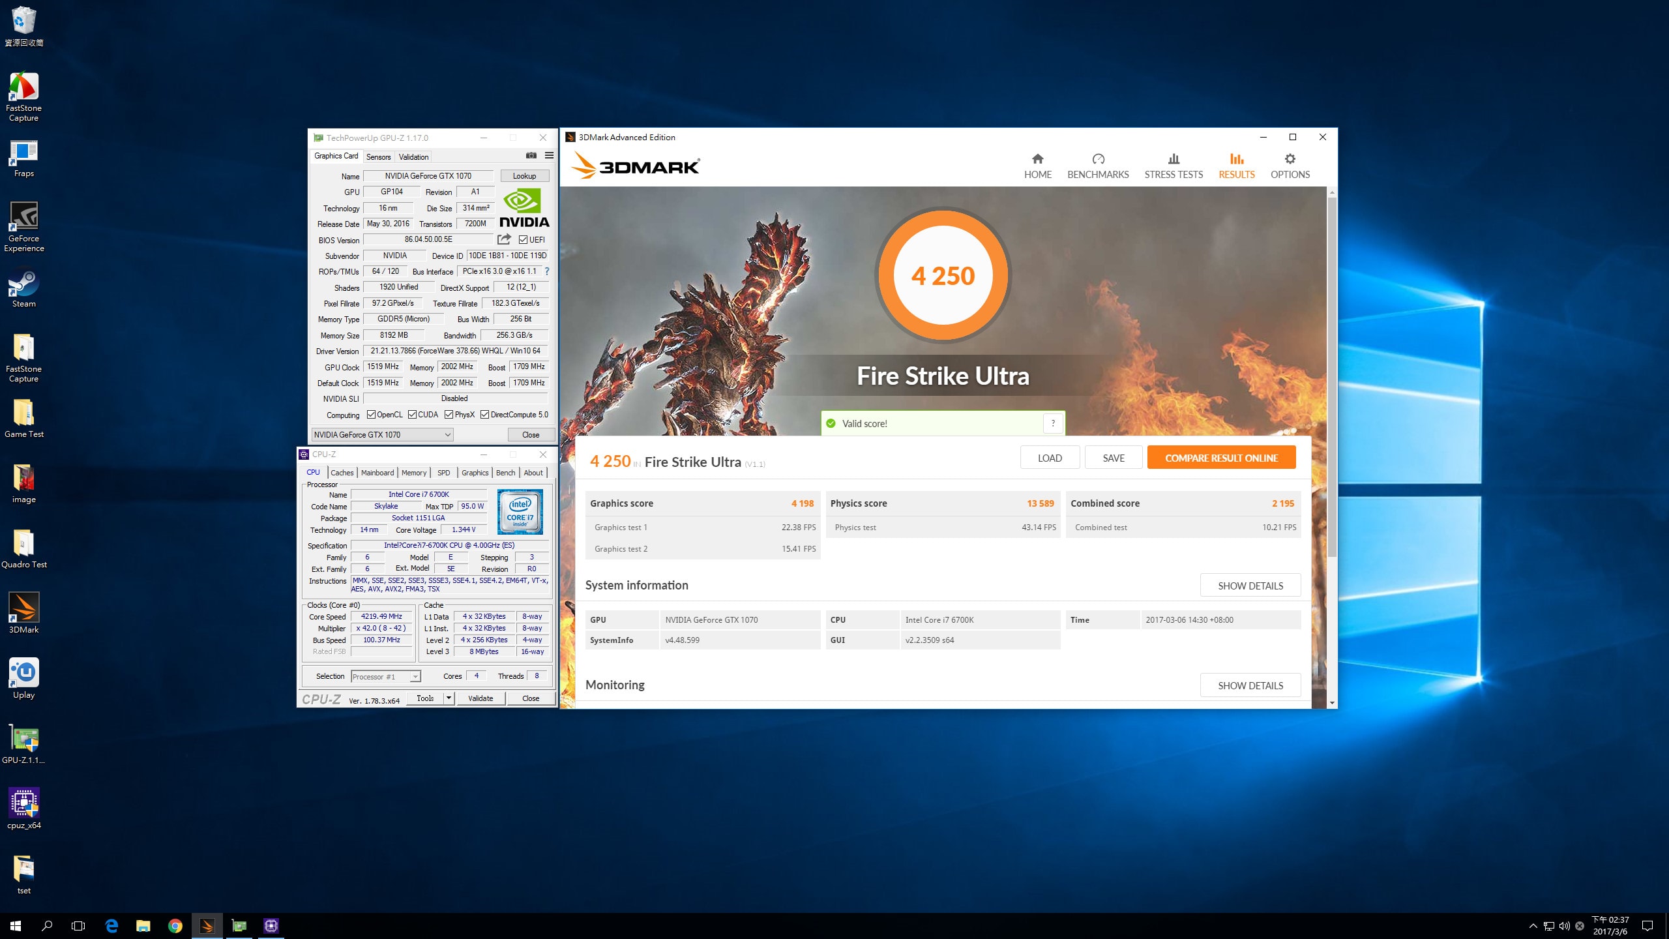The width and height of the screenshot is (1669, 939).
Task: Click the GPU Name field in GPU-Z
Action: (x=428, y=176)
